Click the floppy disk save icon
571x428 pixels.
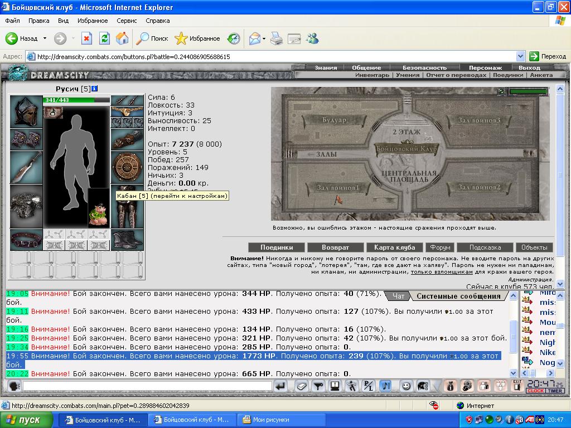335,386
